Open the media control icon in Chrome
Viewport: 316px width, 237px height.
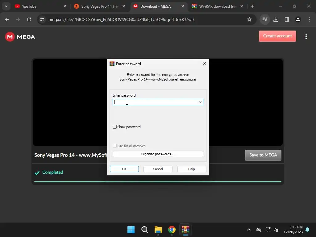(x=265, y=19)
